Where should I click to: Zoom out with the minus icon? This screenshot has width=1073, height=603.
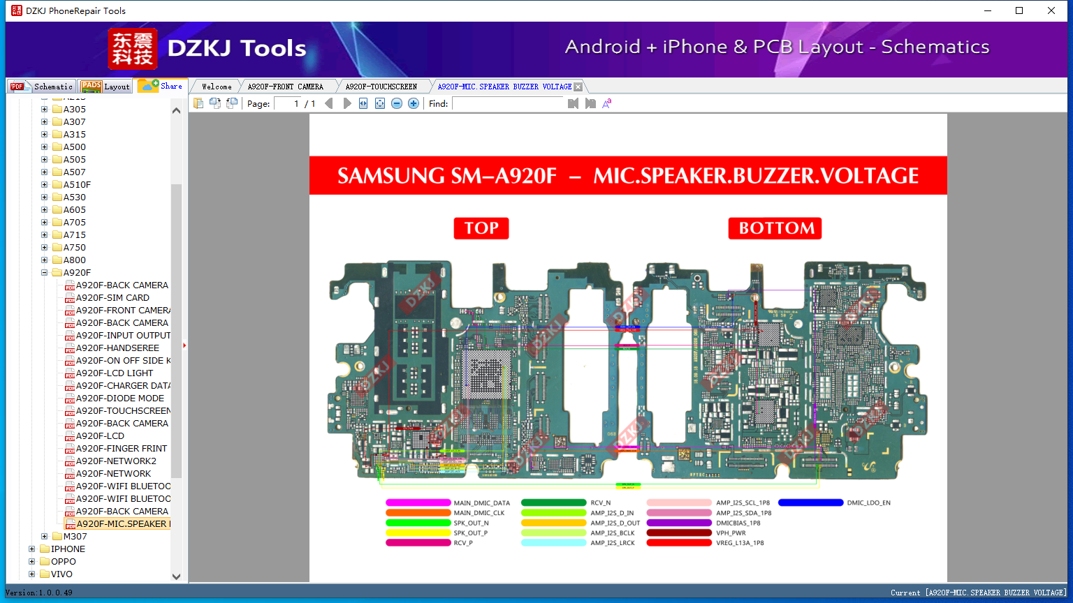pos(397,103)
